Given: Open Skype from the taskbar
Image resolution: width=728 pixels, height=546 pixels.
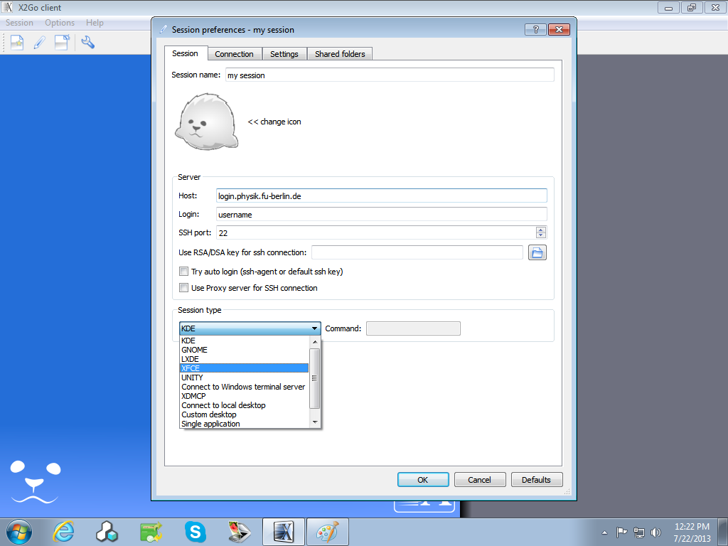Looking at the screenshot, I should click(195, 532).
